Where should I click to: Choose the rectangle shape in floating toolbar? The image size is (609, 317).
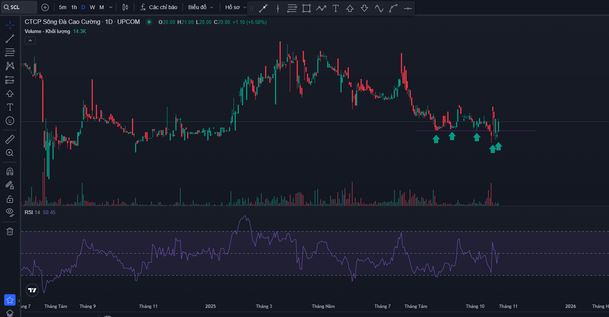pyautogui.click(x=307, y=8)
